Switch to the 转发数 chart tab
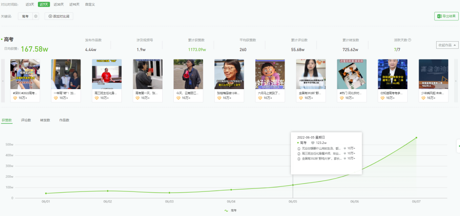This screenshot has height=216, width=460. [45, 120]
